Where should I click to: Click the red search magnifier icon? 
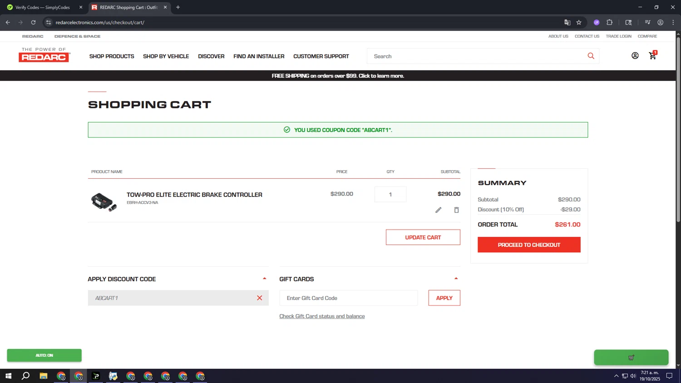coord(591,56)
